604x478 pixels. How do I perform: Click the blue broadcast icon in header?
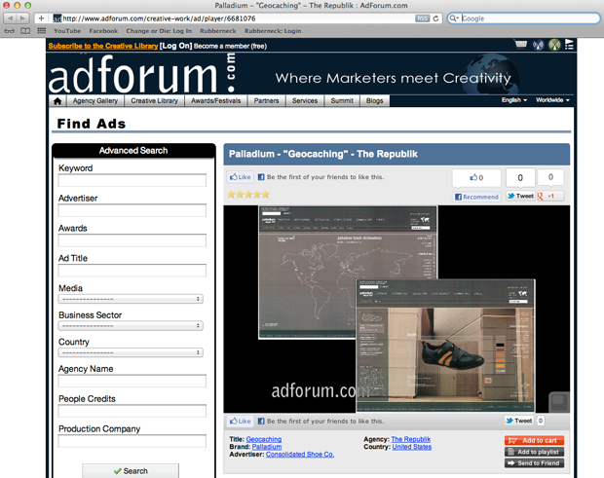coord(538,45)
